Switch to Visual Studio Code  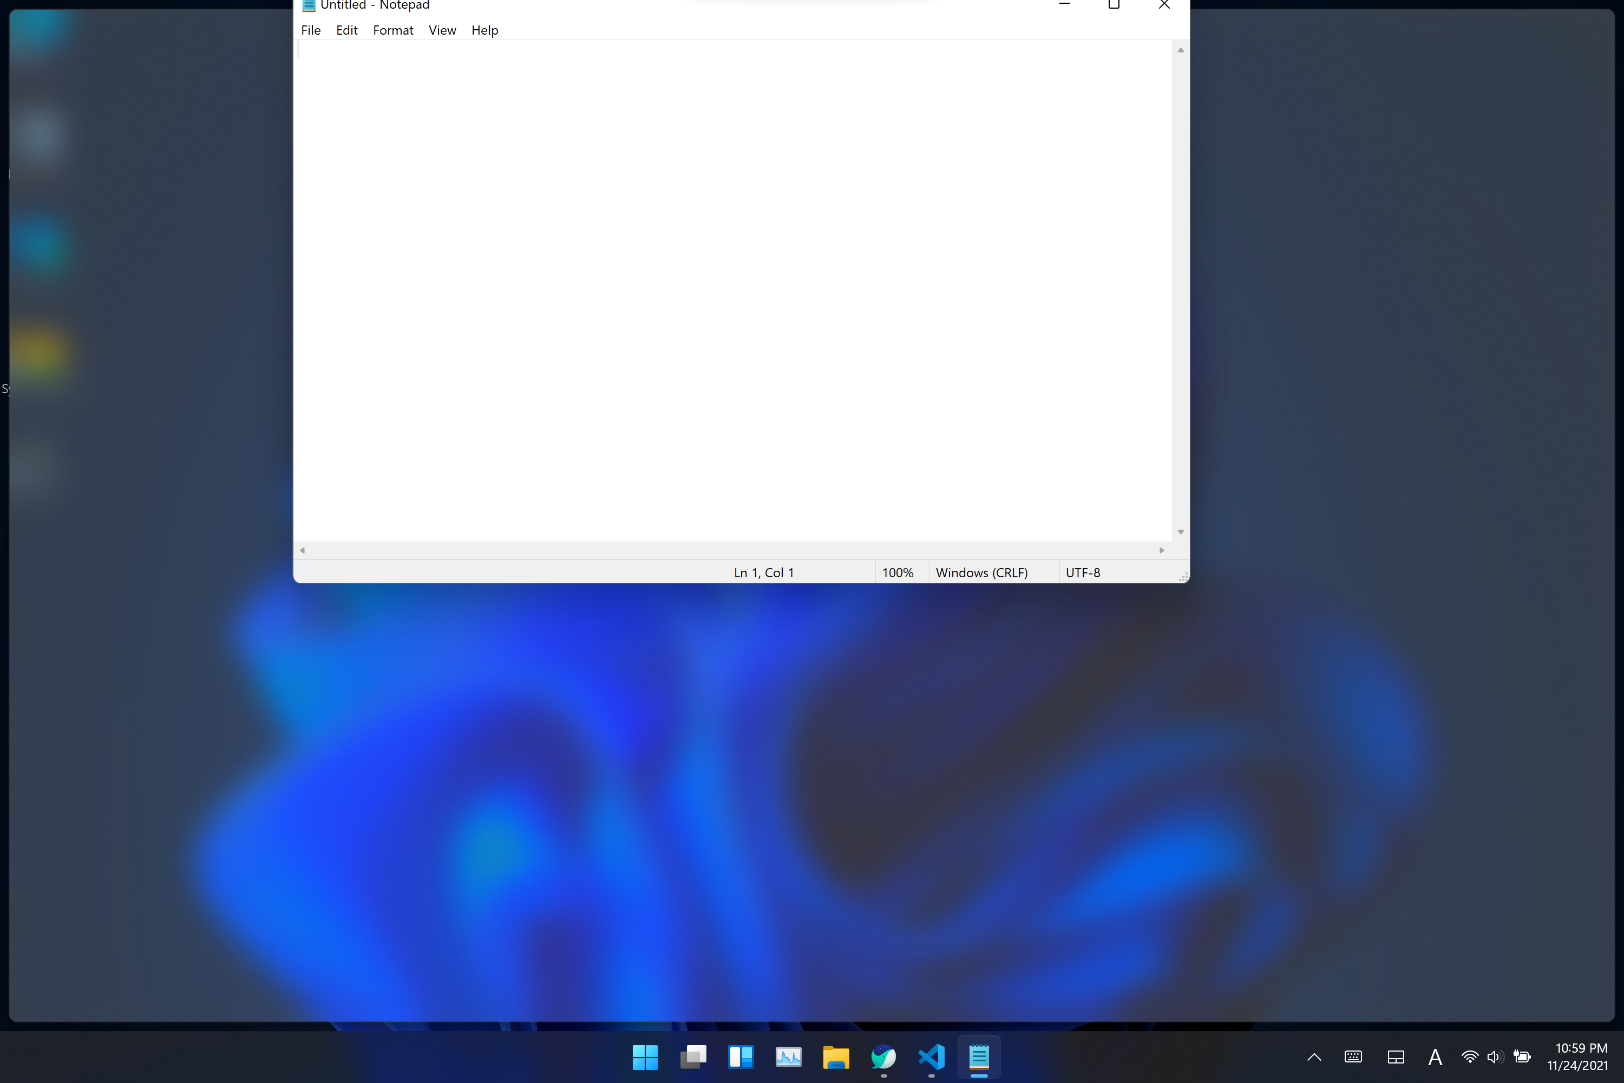pos(931,1057)
